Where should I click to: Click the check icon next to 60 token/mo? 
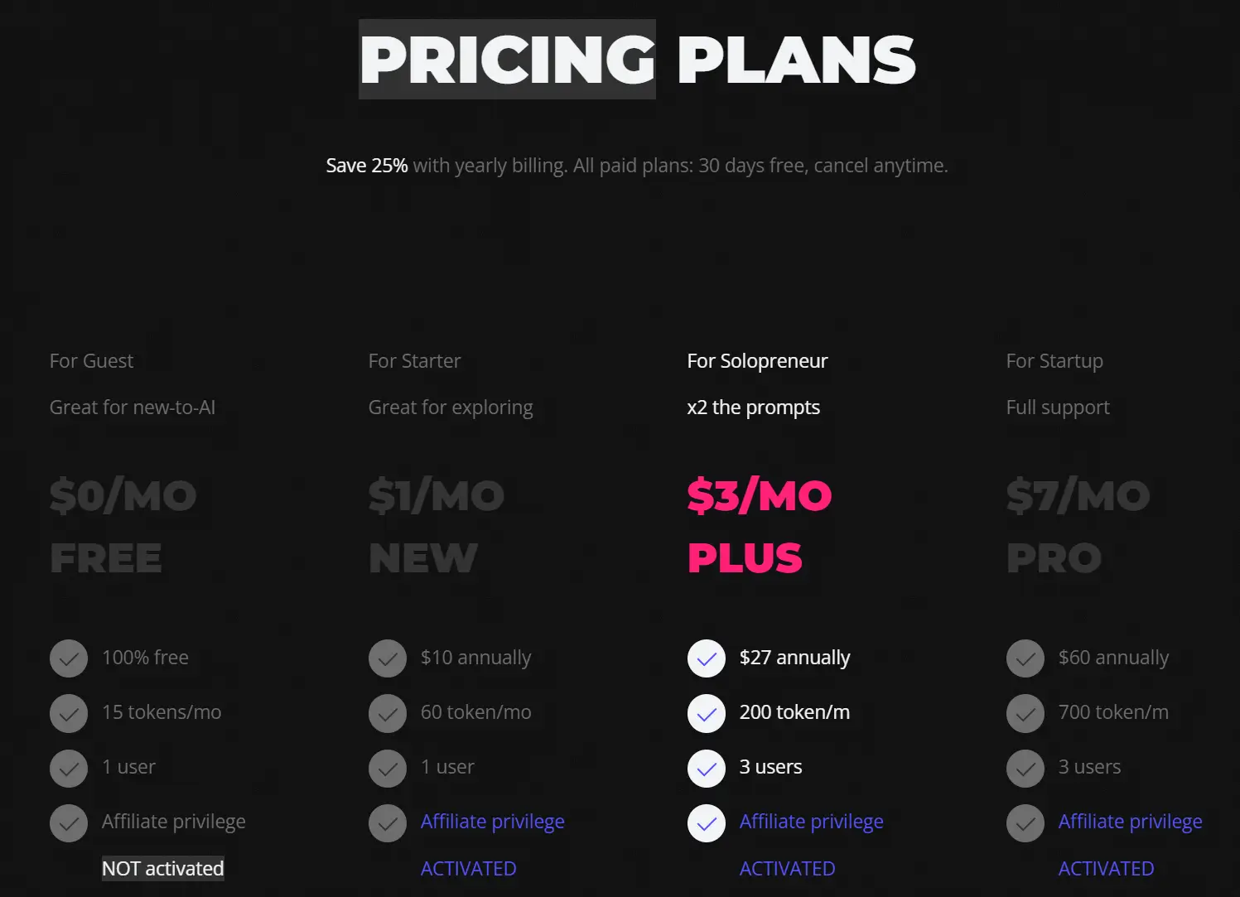[x=388, y=714]
